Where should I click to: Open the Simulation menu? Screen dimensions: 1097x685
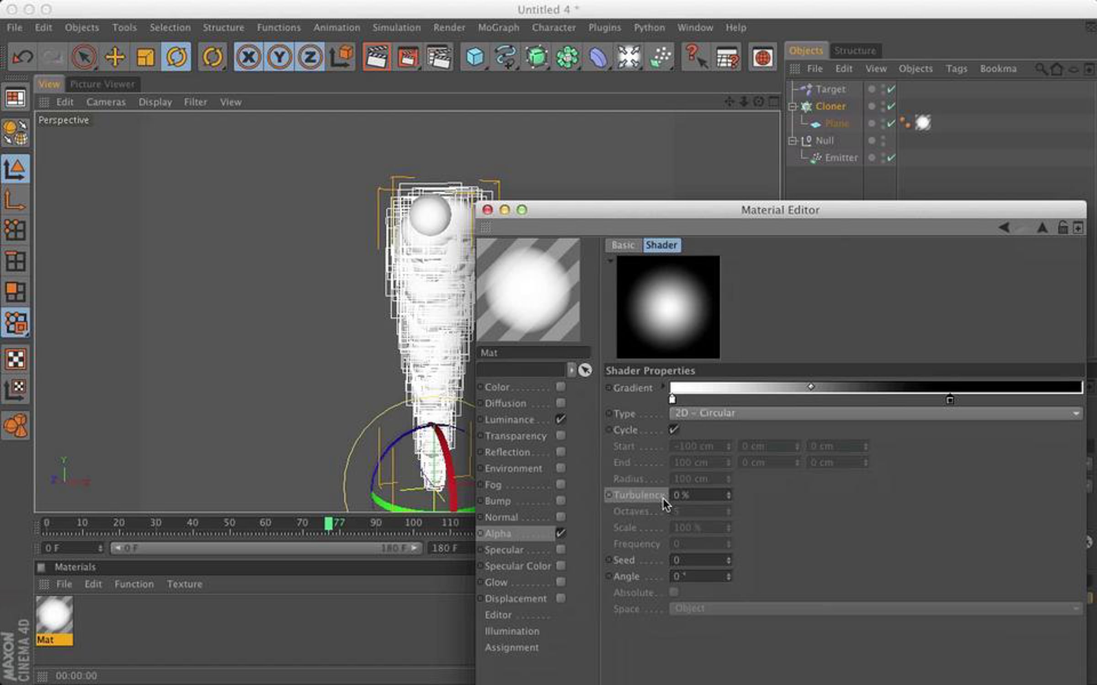(x=396, y=27)
